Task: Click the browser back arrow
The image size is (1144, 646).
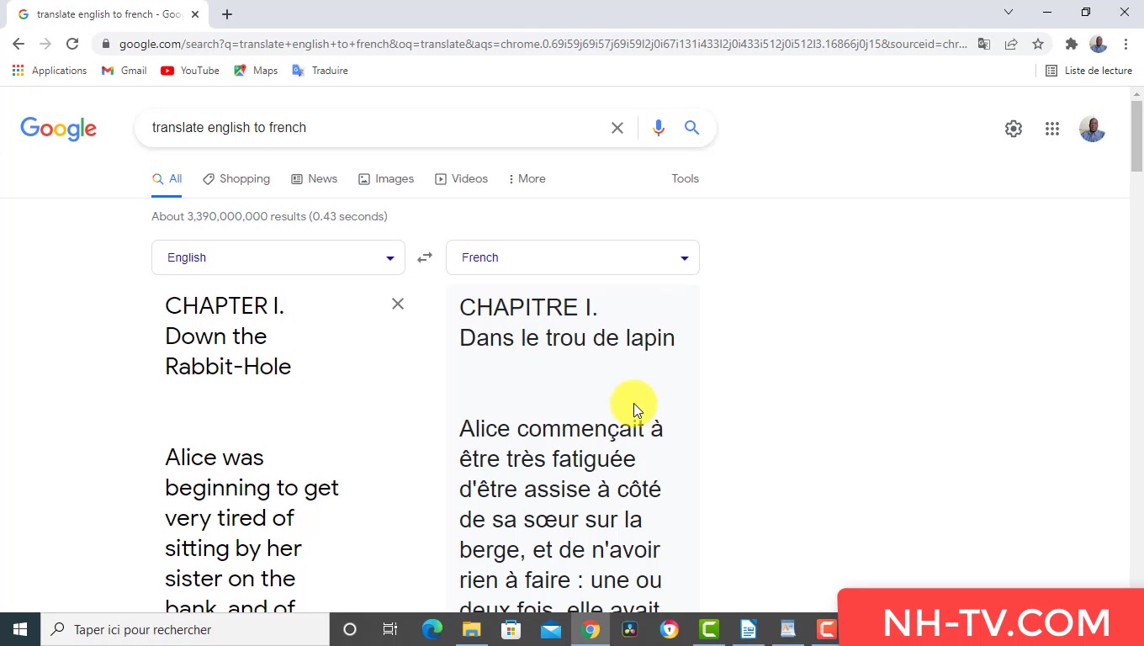Action: click(x=19, y=44)
